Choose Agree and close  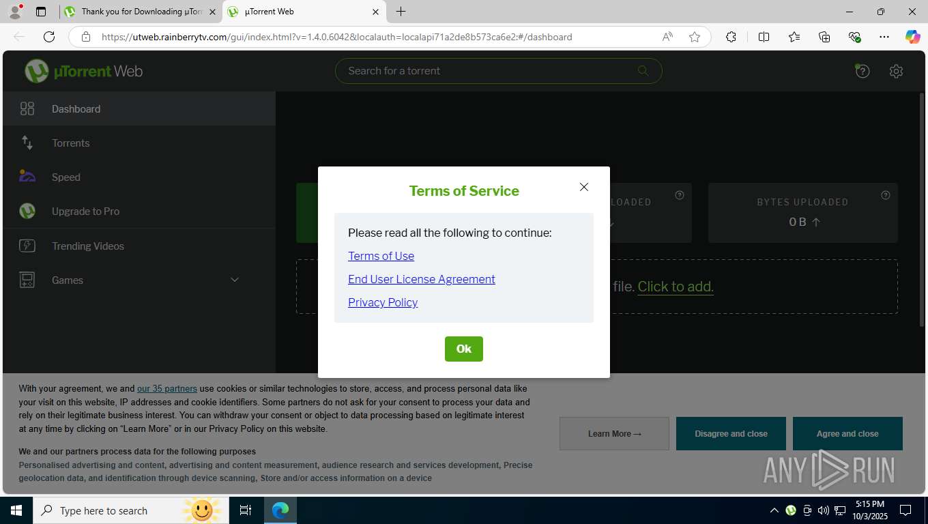pyautogui.click(x=847, y=434)
